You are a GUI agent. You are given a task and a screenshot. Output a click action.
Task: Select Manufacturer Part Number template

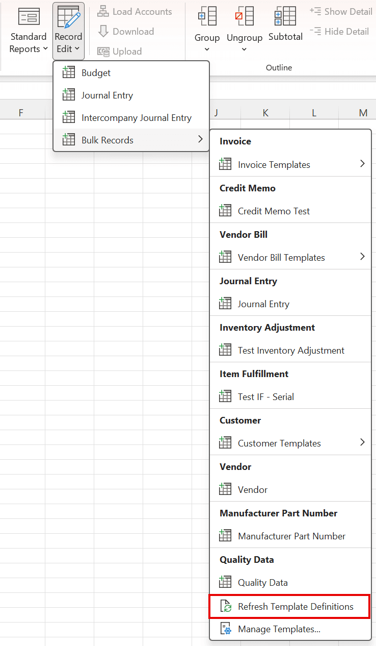[290, 536]
